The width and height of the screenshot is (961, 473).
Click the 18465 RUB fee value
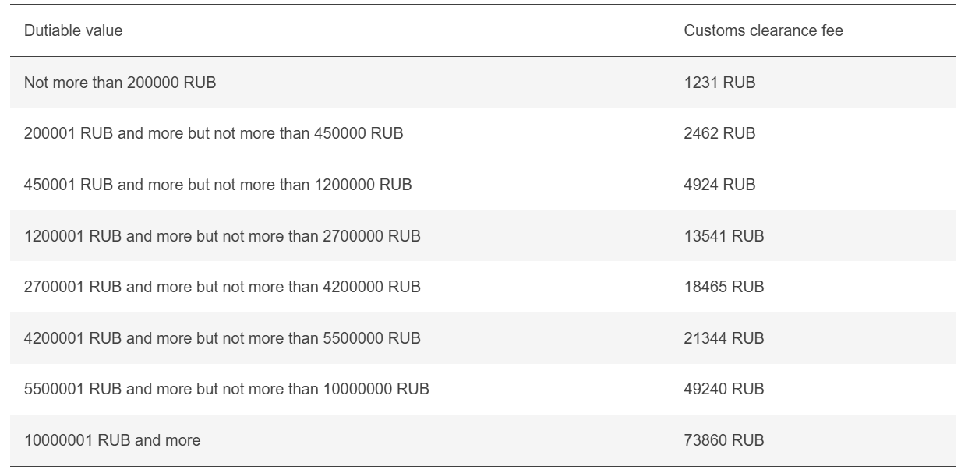coord(724,287)
